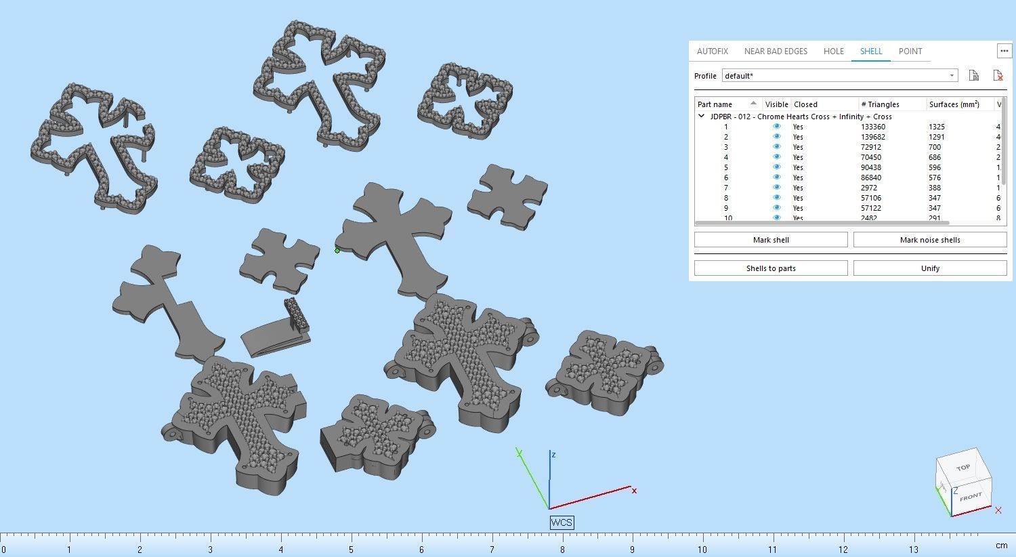The height and width of the screenshot is (557, 1016).
Task: Select shell row 1 with 133360 triangles
Action: tap(847, 127)
